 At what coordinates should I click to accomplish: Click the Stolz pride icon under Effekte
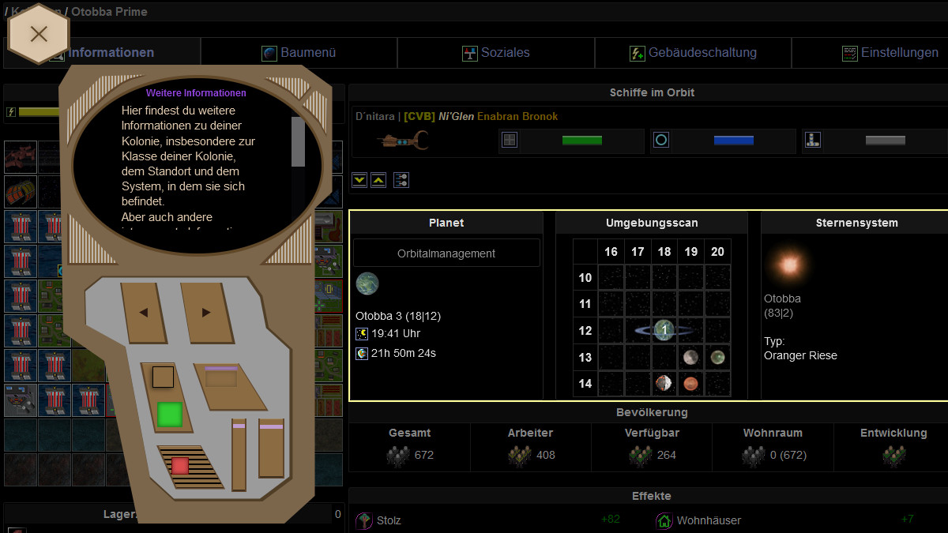point(364,520)
